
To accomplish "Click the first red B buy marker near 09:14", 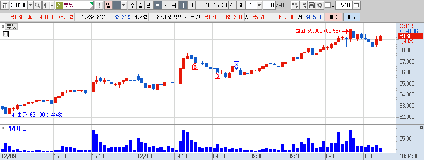I will (195, 66).
